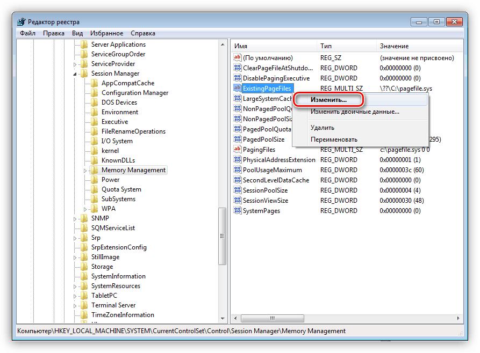This screenshot has width=480, height=353.
Task: Open the Файл menu
Action: pyautogui.click(x=27, y=33)
